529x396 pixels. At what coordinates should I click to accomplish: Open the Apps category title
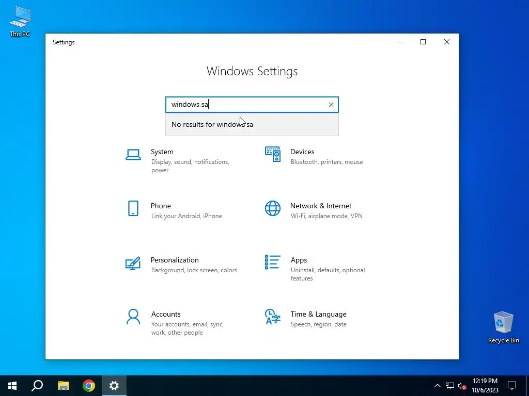pos(299,260)
